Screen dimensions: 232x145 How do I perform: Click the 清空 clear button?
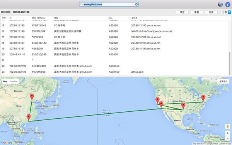[x=182, y=12]
